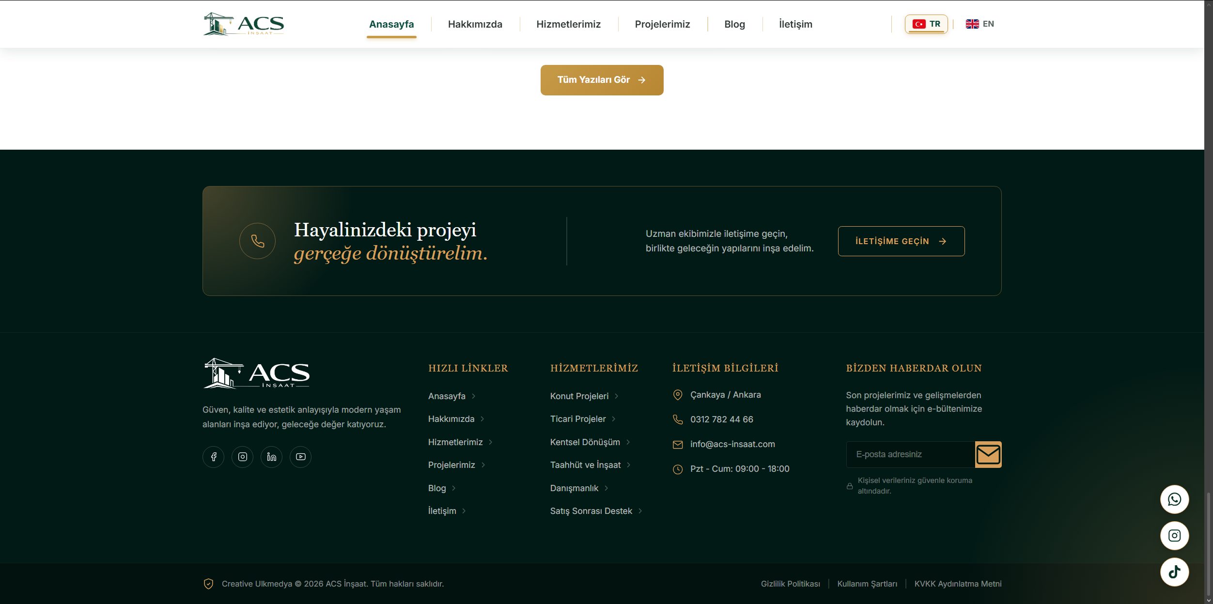Viewport: 1213px width, 604px height.
Task: Click the location pin icon by Çankaya
Action: [x=678, y=395]
